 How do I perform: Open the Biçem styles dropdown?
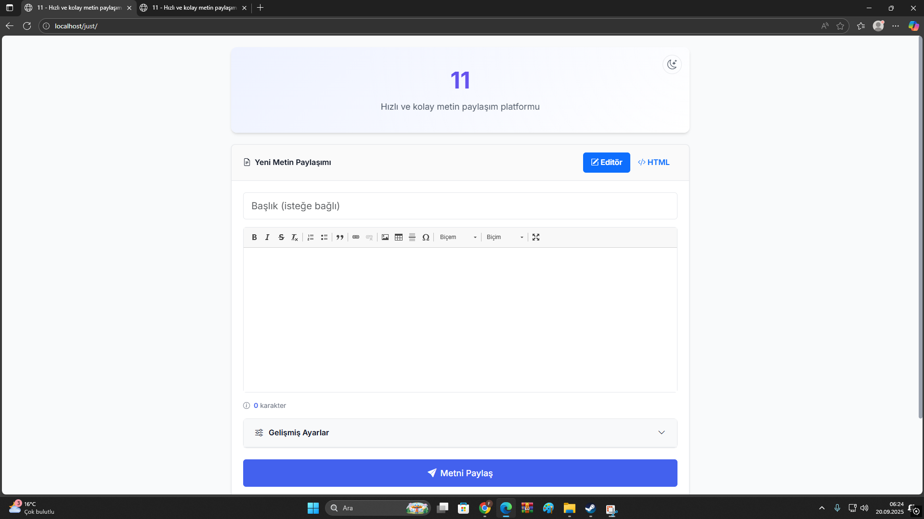pyautogui.click(x=458, y=237)
